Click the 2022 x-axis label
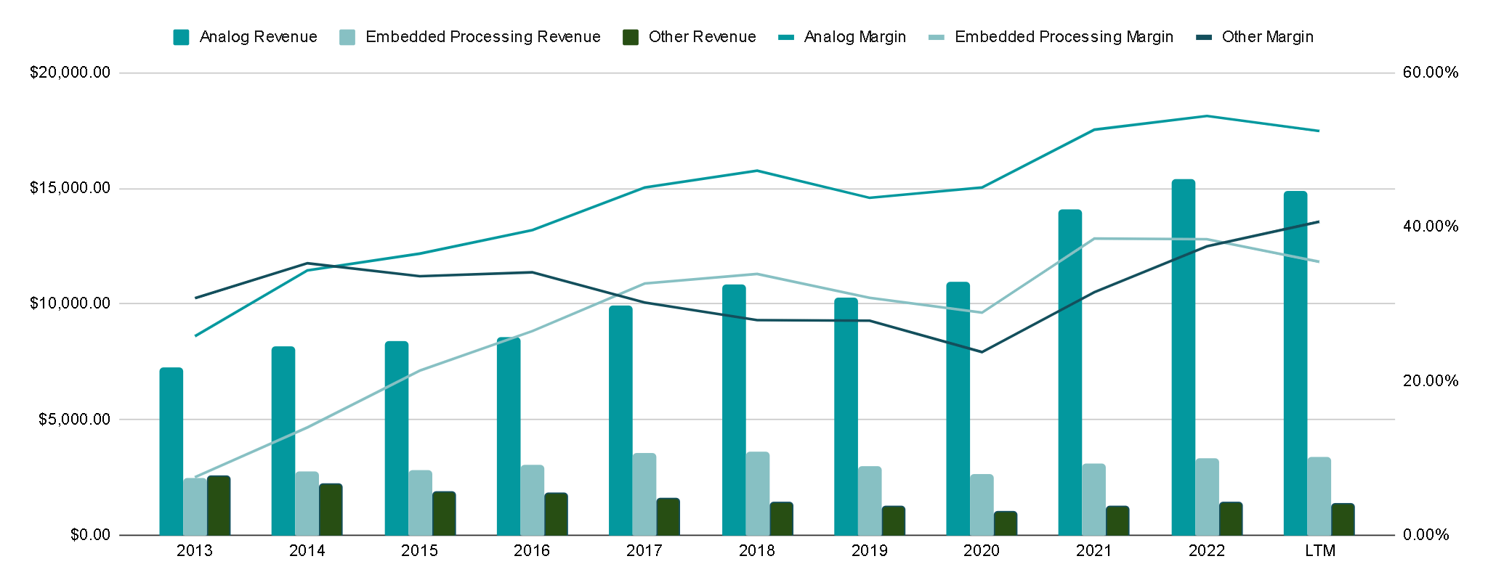Screen dimensions: 1488x588 tap(1207, 551)
